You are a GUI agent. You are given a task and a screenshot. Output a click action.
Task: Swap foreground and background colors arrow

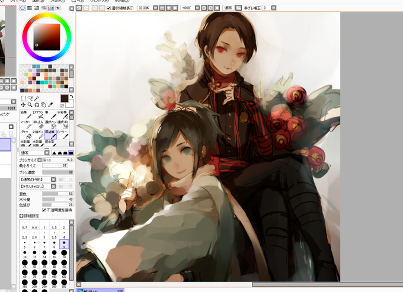click(x=72, y=97)
